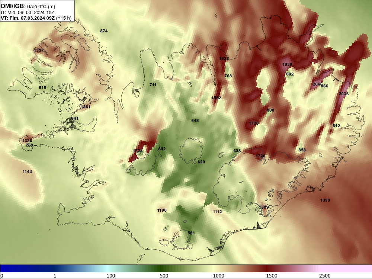The width and height of the screenshot is (372, 279).
Task: Click the 711 height label
Action: coord(153,85)
